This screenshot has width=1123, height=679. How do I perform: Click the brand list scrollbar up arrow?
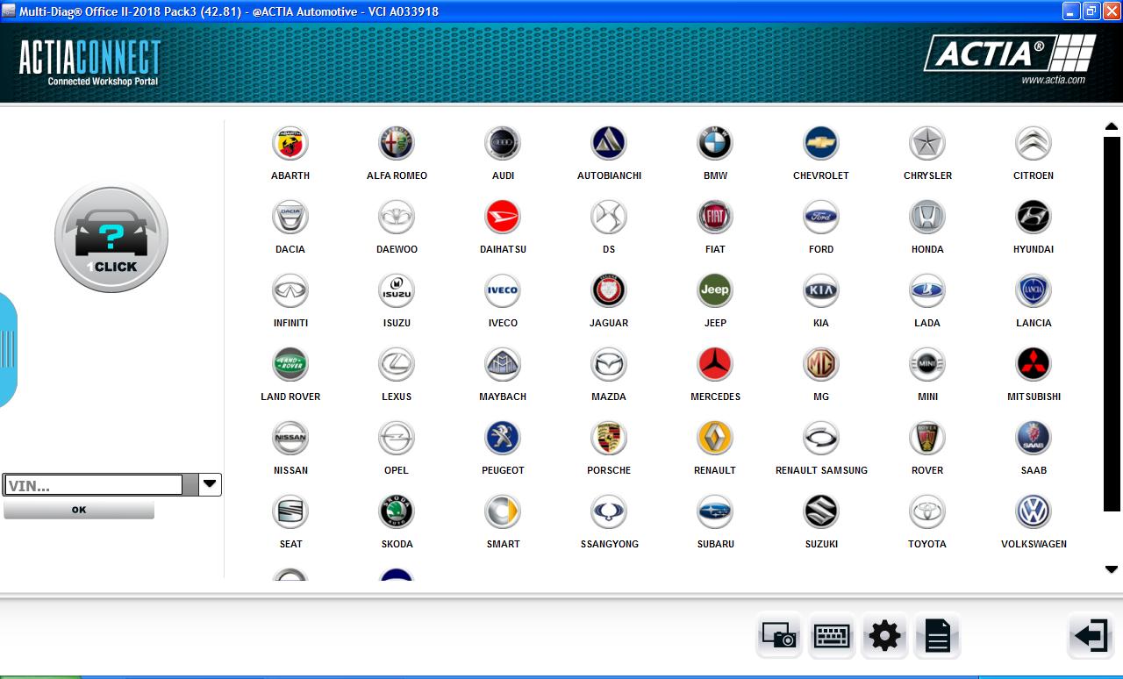pos(1112,127)
